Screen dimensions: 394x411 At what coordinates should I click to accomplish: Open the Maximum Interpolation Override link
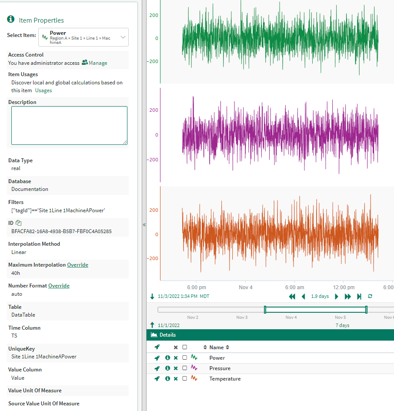tap(77, 265)
